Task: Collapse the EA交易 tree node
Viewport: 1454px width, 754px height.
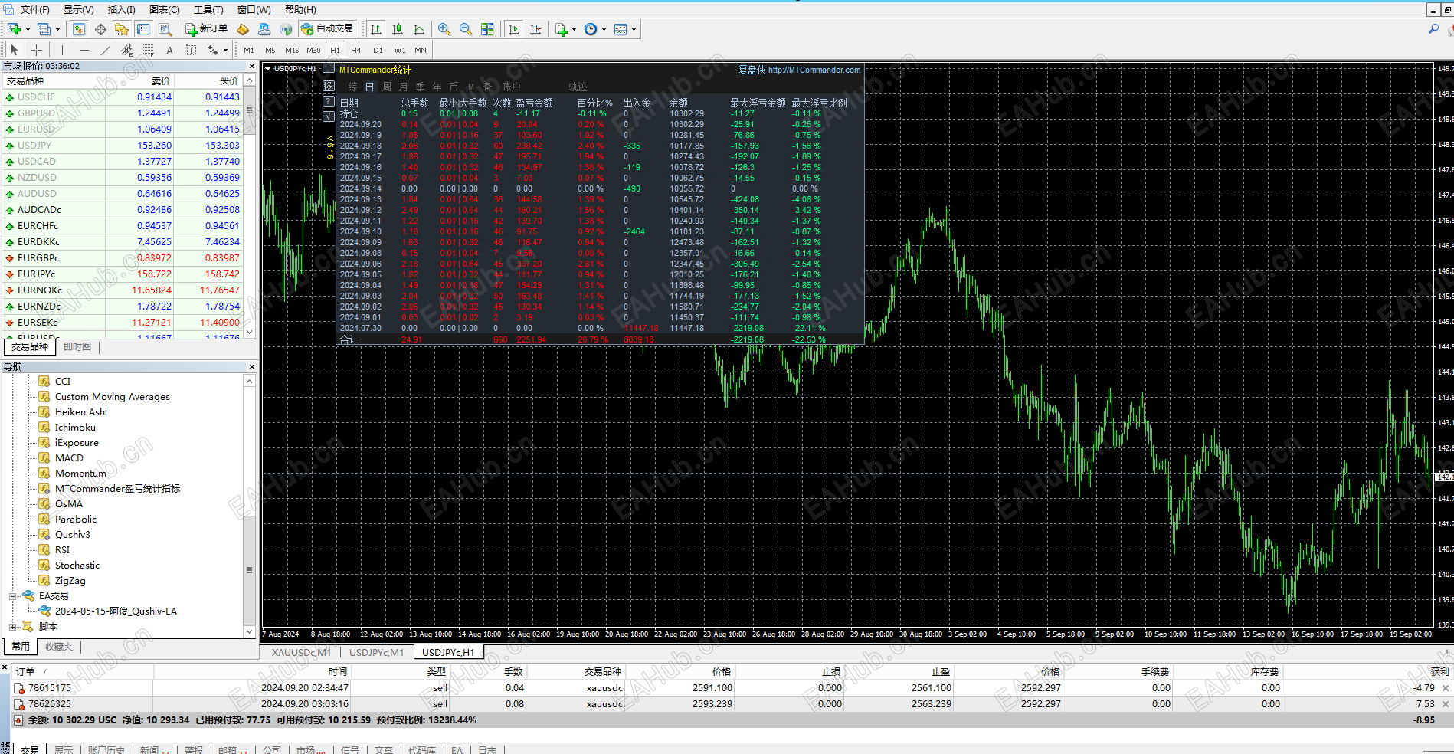Action: pos(13,596)
